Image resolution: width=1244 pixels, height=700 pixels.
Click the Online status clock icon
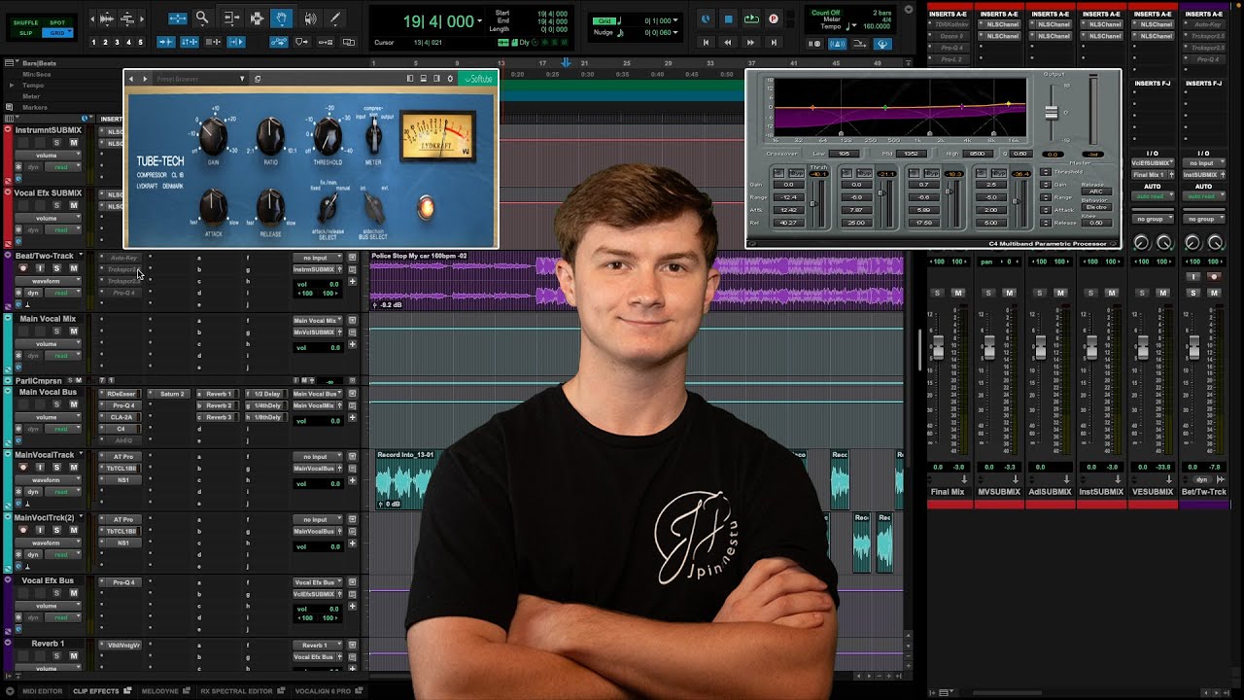point(706,18)
